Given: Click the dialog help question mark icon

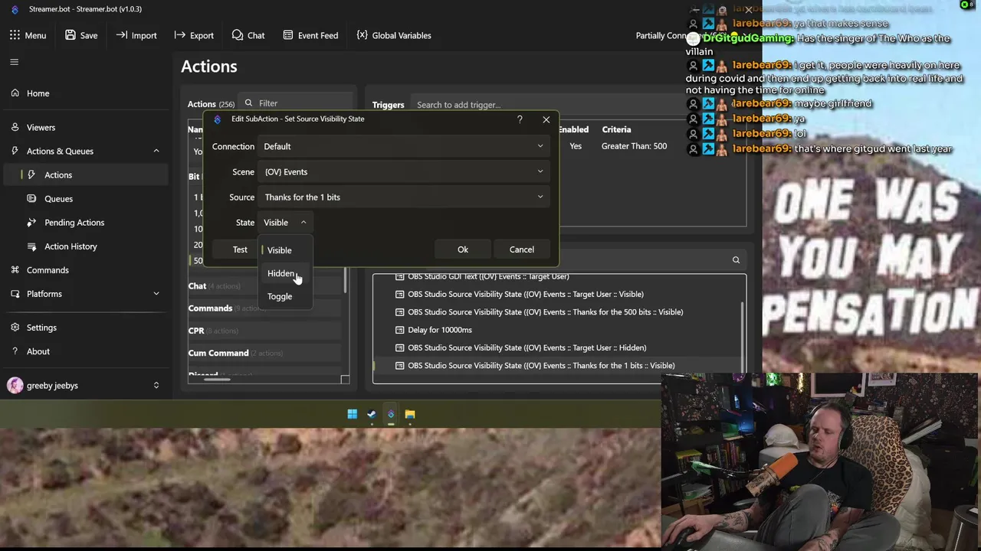Looking at the screenshot, I should (x=520, y=119).
